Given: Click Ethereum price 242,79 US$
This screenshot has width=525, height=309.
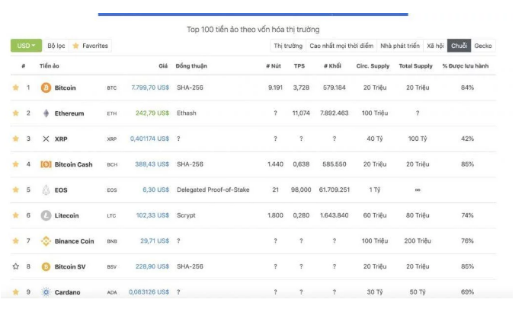Looking at the screenshot, I should pos(152,113).
